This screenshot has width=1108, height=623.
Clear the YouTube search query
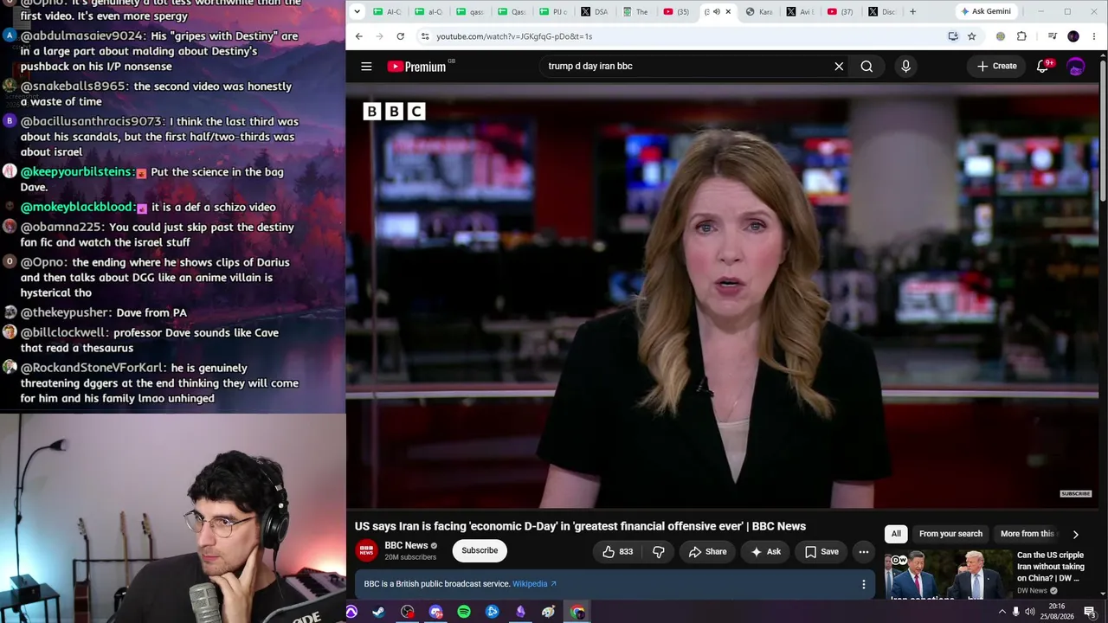point(839,66)
